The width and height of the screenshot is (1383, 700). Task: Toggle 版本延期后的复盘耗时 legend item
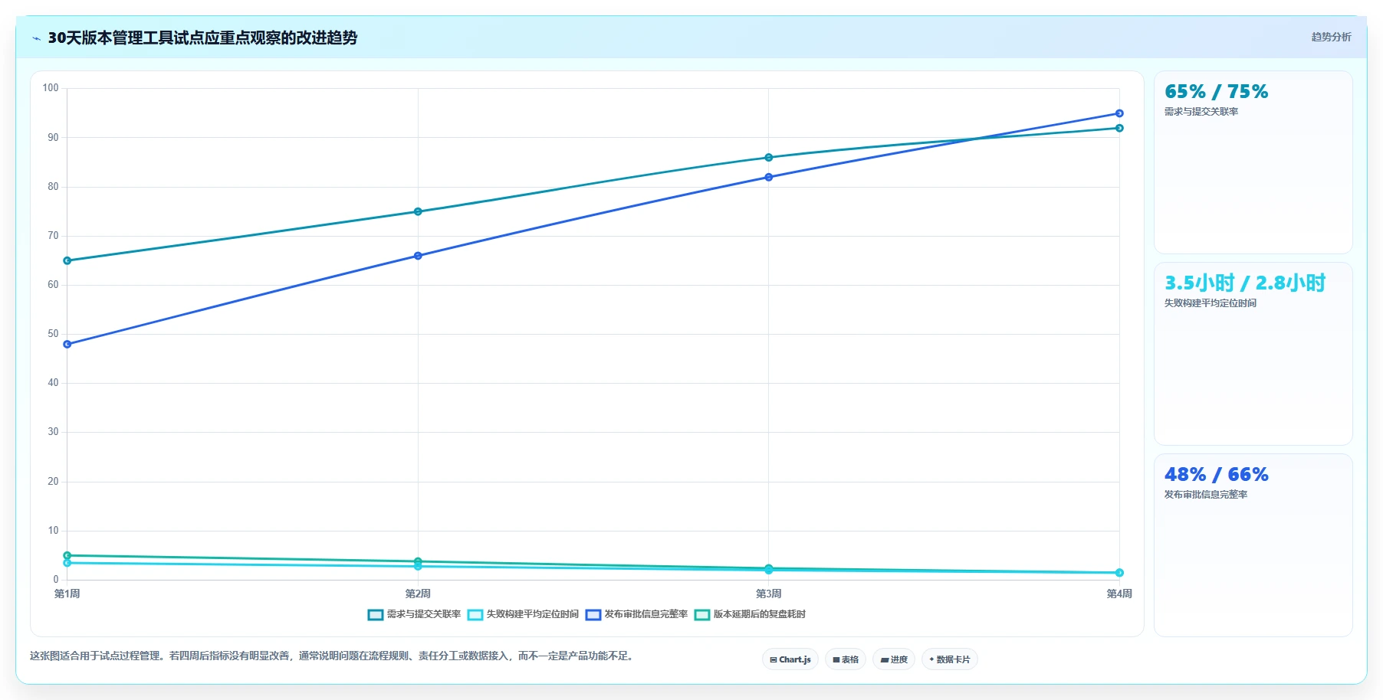coord(751,614)
